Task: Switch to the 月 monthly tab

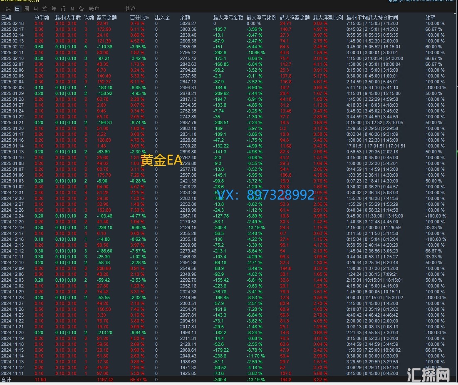Action: [x=36, y=9]
